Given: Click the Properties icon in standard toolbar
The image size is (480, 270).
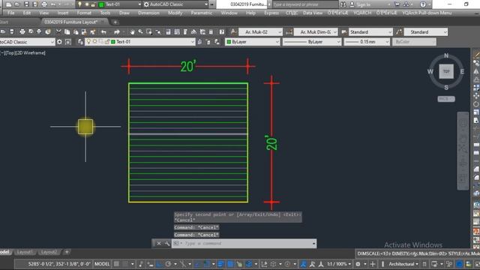Looking at the screenshot, I should pos(168,31).
